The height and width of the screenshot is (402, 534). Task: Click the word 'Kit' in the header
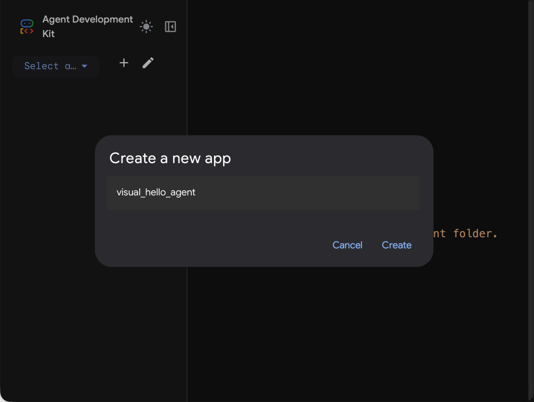[48, 34]
